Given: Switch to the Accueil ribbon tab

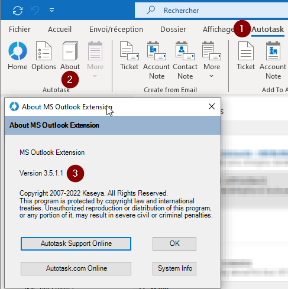Looking at the screenshot, I should point(60,30).
